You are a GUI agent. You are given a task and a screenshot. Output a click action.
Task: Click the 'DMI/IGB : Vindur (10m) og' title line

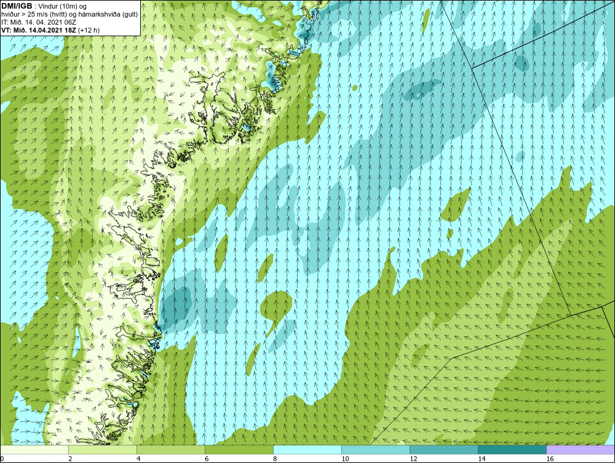pyautogui.click(x=44, y=6)
